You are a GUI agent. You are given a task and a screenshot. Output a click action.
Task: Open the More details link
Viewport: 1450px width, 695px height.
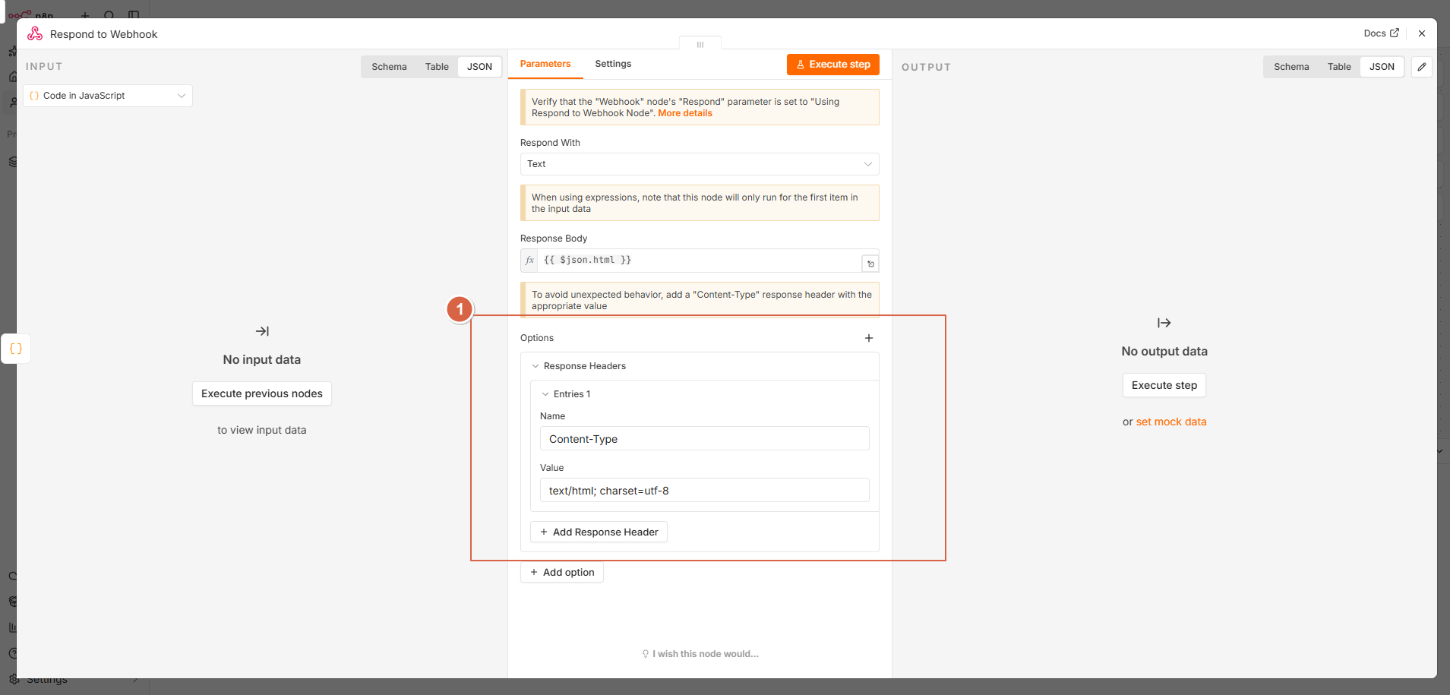pos(685,113)
